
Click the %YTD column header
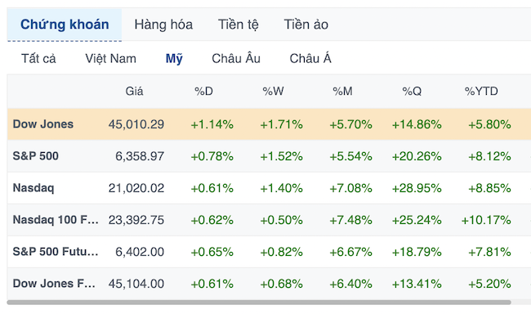tap(481, 92)
